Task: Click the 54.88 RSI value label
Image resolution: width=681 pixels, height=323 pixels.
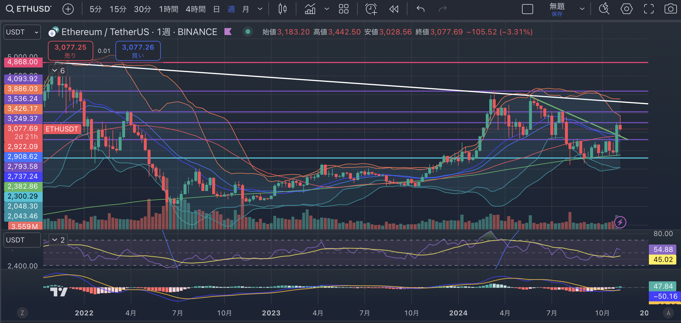Action: [663, 249]
